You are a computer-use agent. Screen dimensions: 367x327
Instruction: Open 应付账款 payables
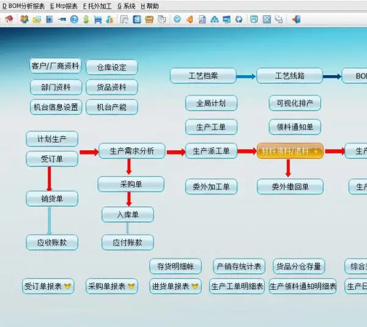click(x=128, y=242)
